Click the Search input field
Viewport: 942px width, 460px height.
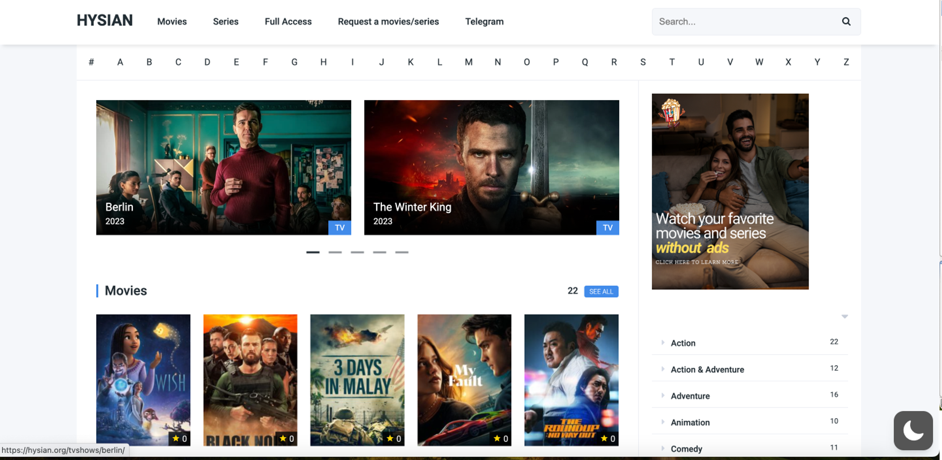[x=747, y=21]
